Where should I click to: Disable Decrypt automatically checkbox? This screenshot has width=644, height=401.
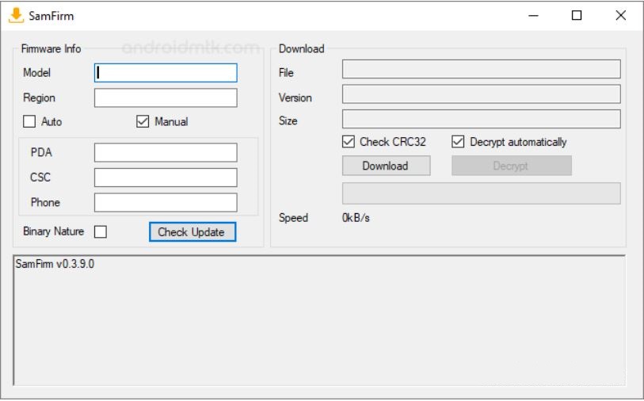tap(458, 142)
